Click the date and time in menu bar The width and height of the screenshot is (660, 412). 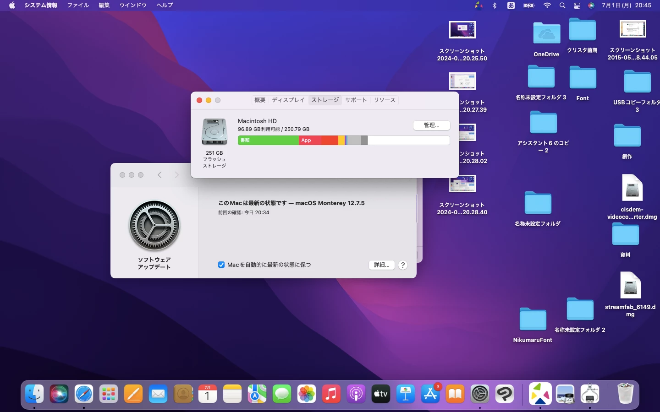pyautogui.click(x=626, y=5)
